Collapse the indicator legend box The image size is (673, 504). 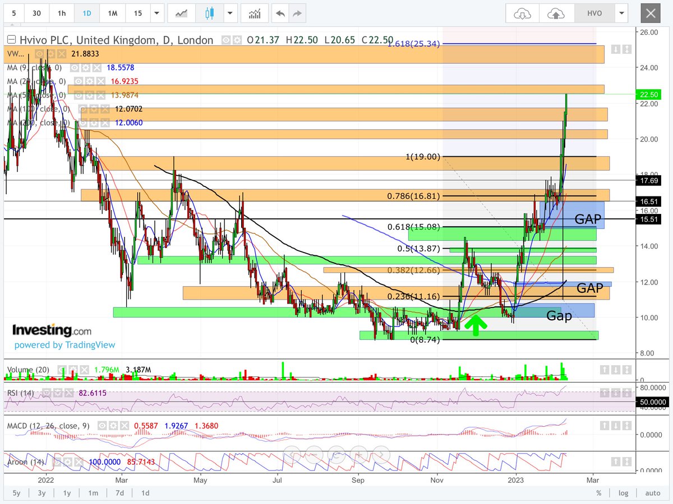pyautogui.click(x=11, y=40)
